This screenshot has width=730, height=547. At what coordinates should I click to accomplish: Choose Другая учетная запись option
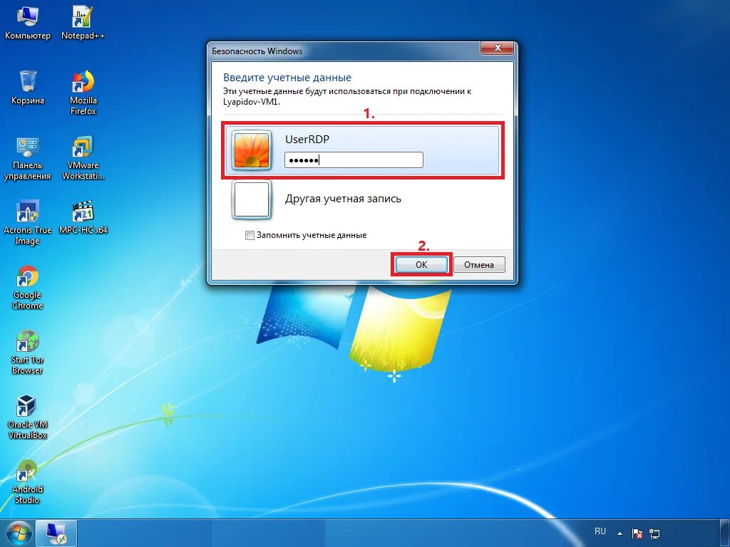click(343, 199)
